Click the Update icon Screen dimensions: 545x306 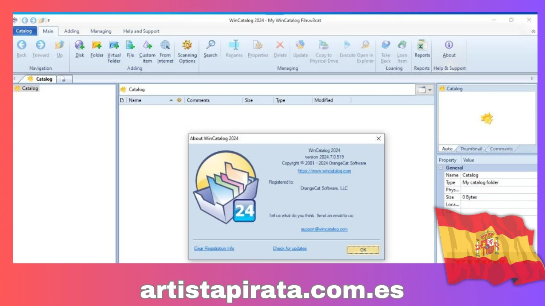(300, 49)
